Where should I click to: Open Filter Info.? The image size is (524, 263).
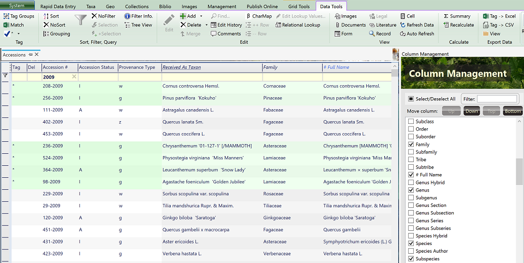138,16
